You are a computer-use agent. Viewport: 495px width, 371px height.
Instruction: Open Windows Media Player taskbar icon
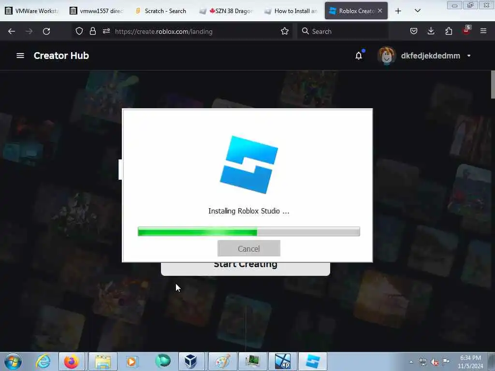[x=131, y=361]
